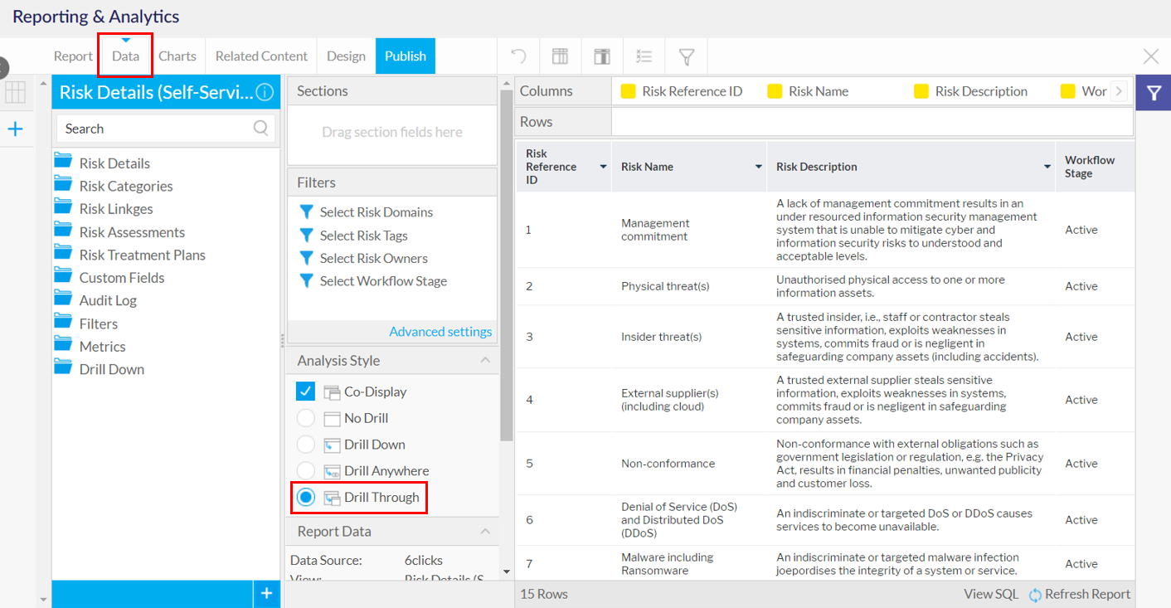Click Refresh Report
Viewport: 1171px width, 608px height.
[x=1079, y=594]
